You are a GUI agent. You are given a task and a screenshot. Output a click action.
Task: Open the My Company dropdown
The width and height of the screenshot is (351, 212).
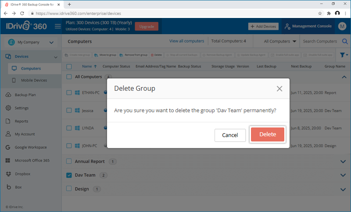coord(30,42)
